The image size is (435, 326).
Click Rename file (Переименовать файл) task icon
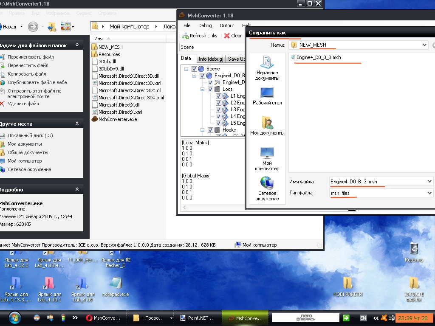point(2,57)
